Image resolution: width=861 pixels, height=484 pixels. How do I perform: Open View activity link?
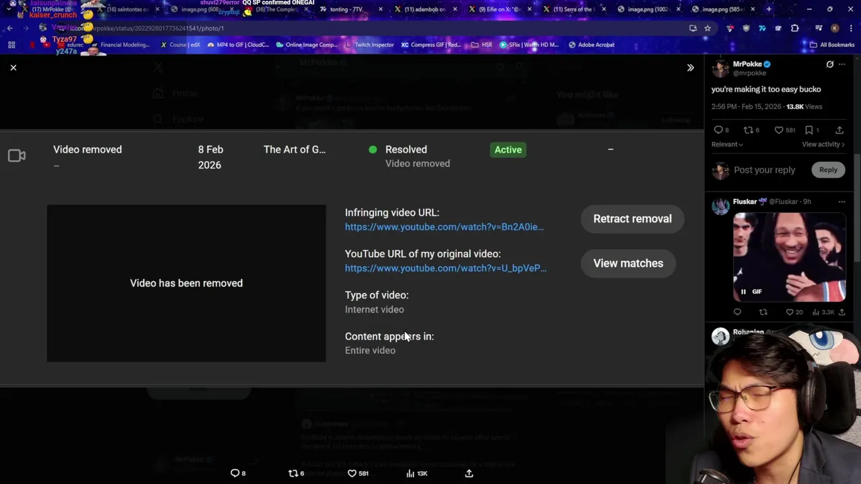click(823, 145)
